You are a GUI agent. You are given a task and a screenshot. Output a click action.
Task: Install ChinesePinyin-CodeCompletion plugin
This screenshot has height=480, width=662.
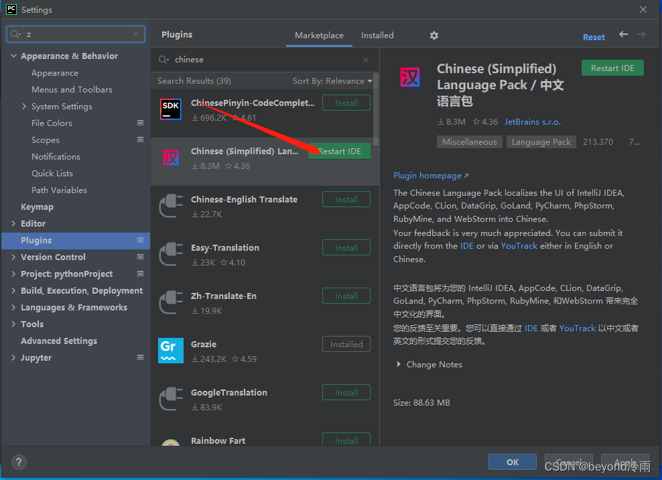346,103
